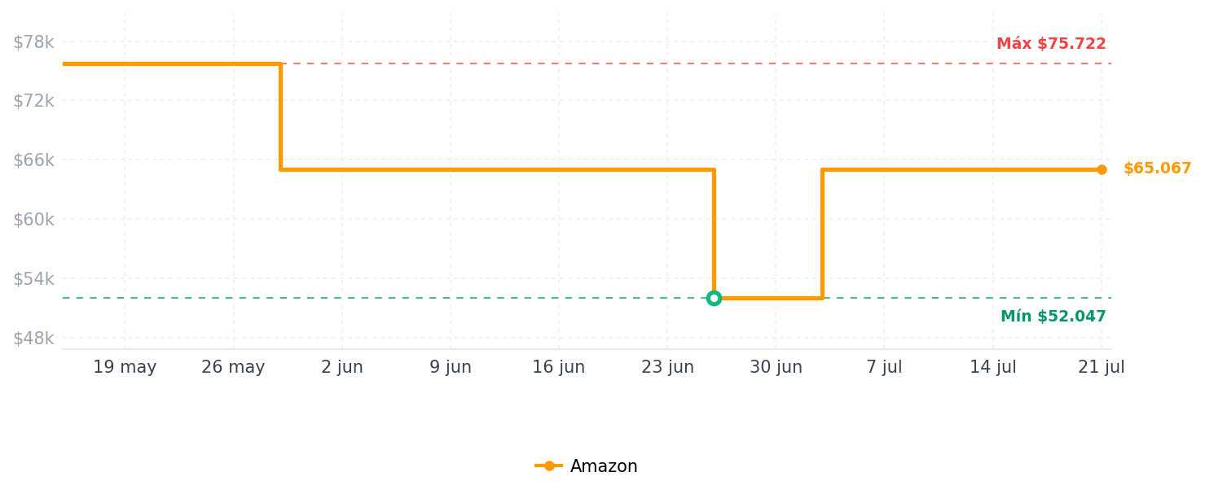The height and width of the screenshot is (494, 1205).
Task: Click the 19 may x-axis label
Action: point(125,367)
